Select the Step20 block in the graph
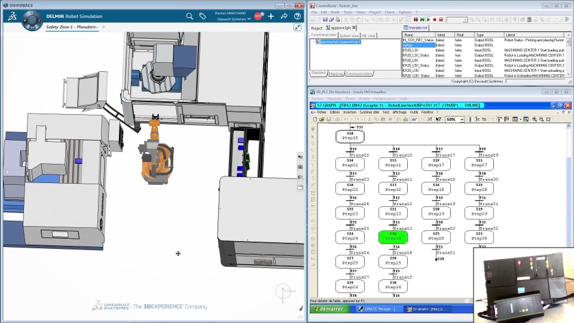 [436, 237]
